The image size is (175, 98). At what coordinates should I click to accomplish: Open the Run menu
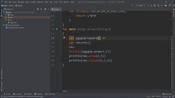[x=51, y=2]
